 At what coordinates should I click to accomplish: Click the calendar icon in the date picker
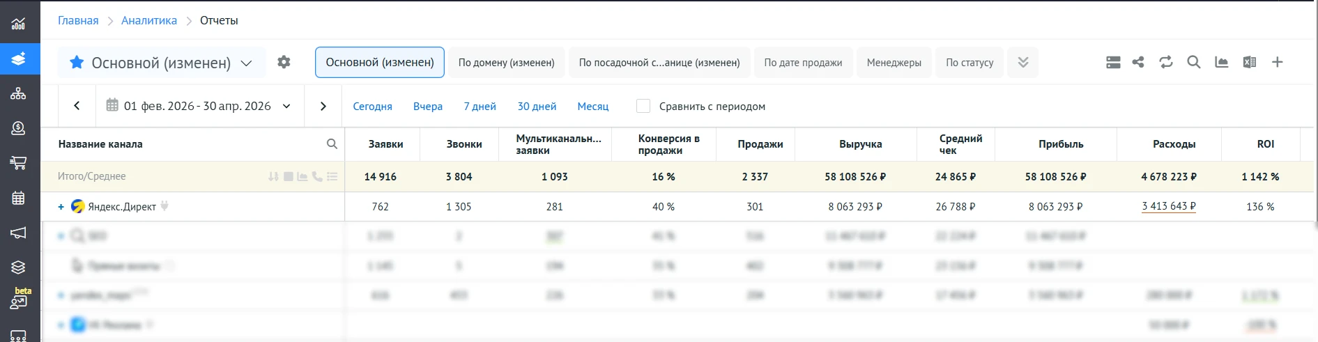point(112,105)
